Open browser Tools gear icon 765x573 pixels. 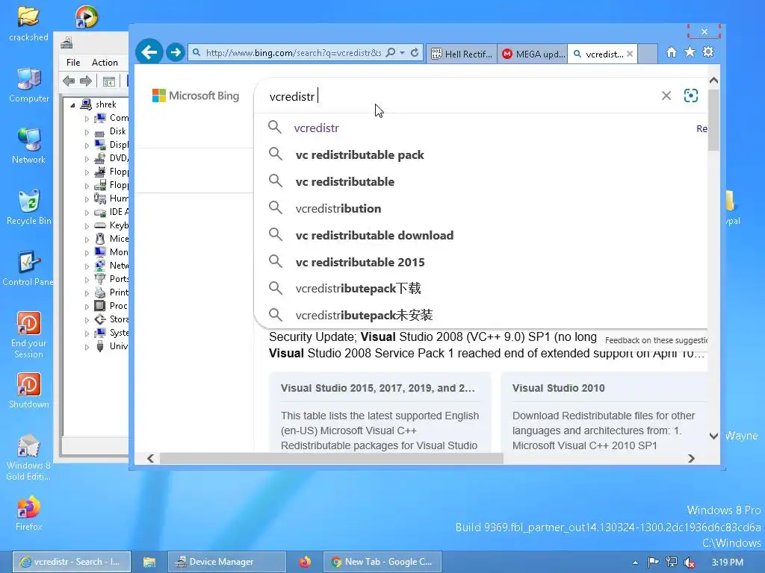click(x=708, y=52)
